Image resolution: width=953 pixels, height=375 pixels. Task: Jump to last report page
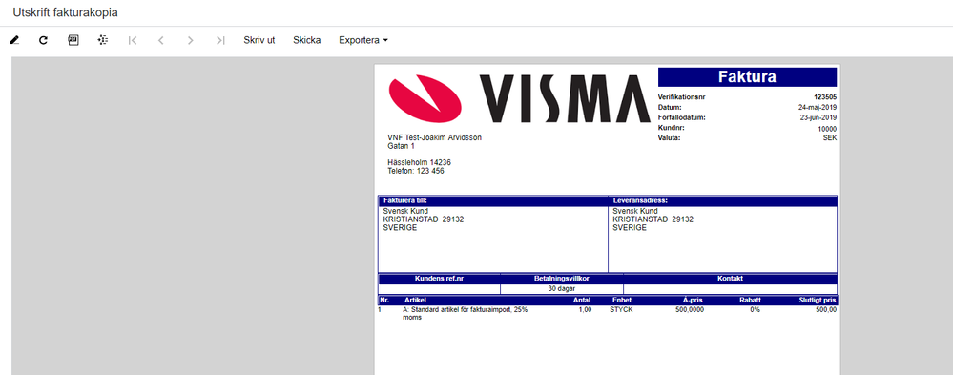coord(220,41)
